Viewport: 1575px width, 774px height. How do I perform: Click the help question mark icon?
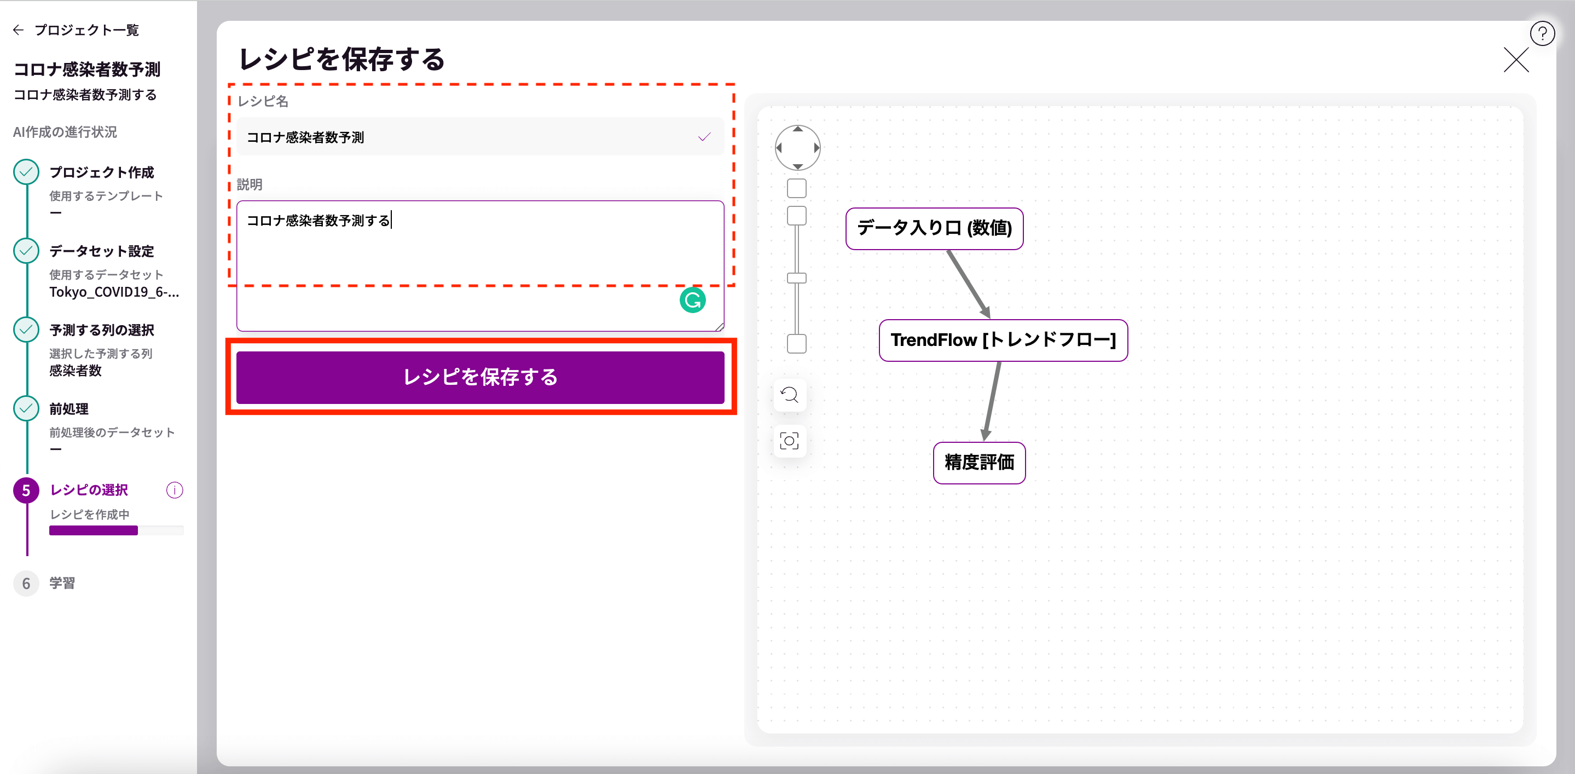(1542, 33)
